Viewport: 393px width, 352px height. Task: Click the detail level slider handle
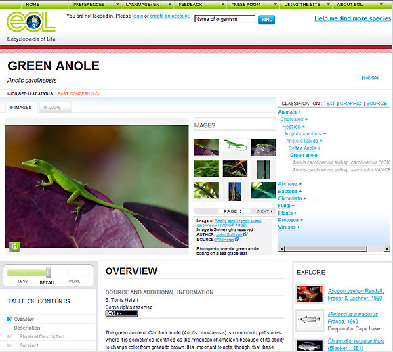coord(49,272)
